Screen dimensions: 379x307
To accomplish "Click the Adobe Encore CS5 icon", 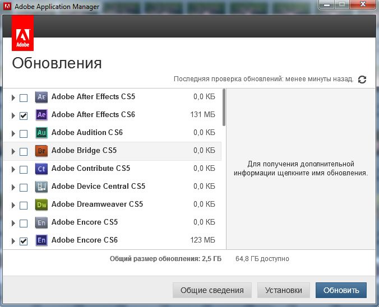I will point(41,222).
